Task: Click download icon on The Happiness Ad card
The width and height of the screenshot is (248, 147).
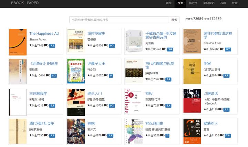Action: pos(36,45)
